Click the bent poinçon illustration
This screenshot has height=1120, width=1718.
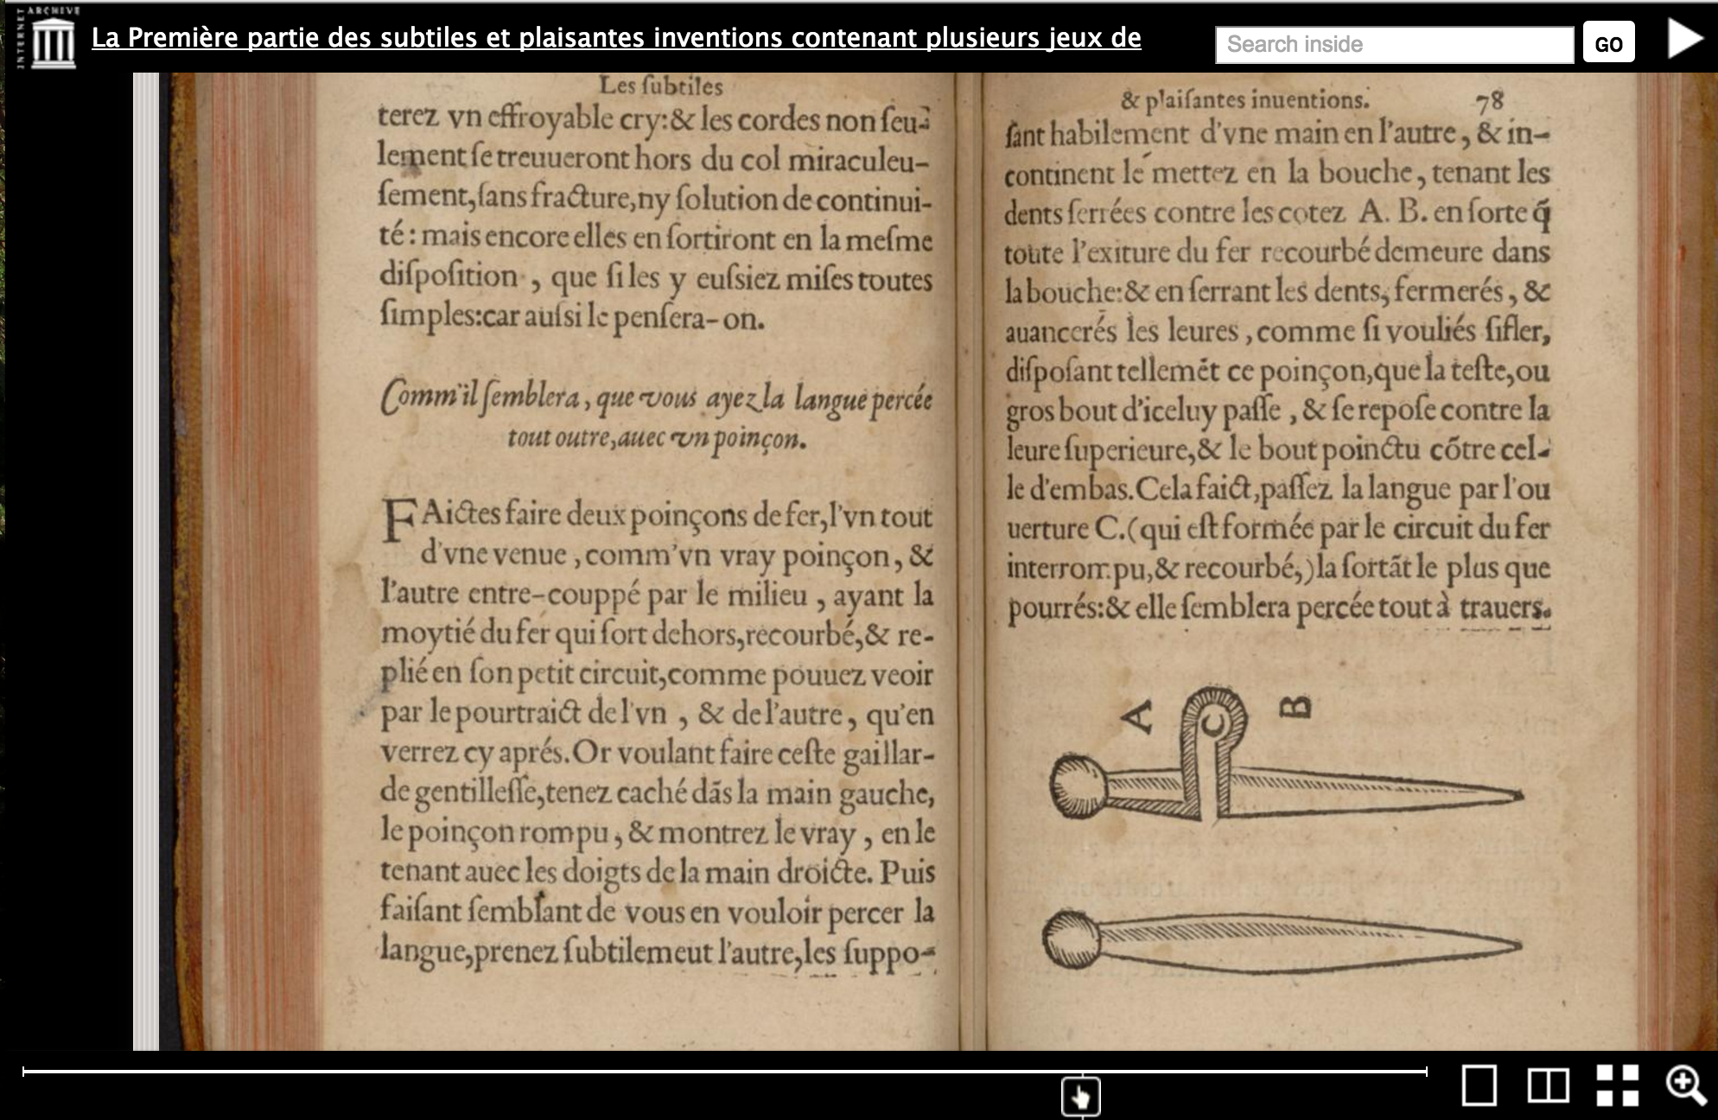(x=1285, y=754)
